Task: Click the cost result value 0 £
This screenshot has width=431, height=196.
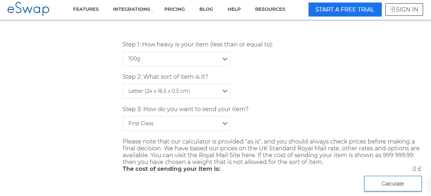Action: click(x=417, y=169)
